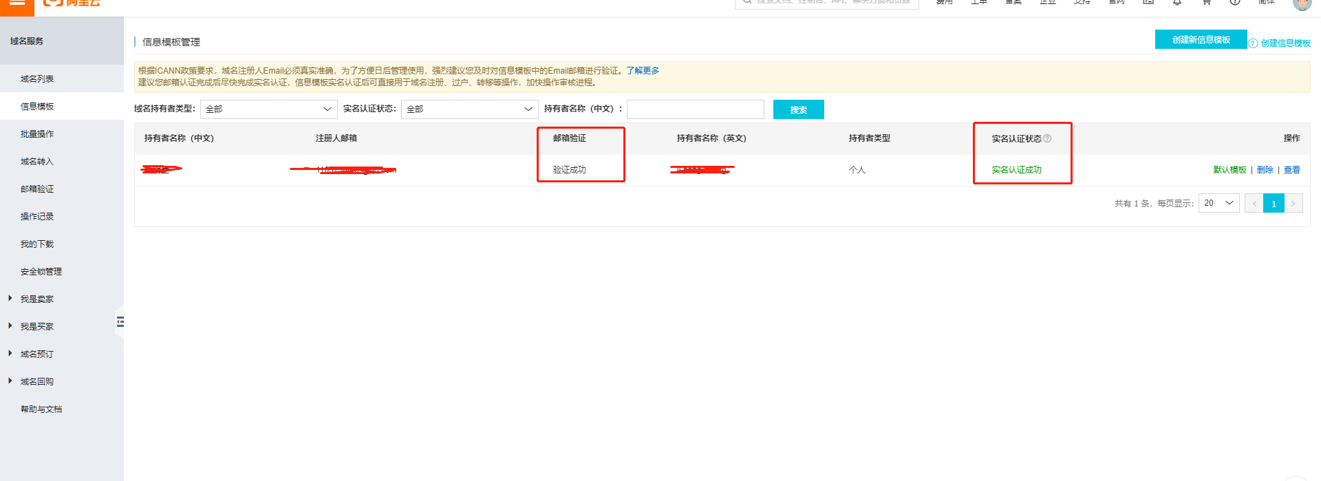The height and width of the screenshot is (481, 1321).
Task: Click the question-mark icon before 创建信息模板
Action: 1253,43
